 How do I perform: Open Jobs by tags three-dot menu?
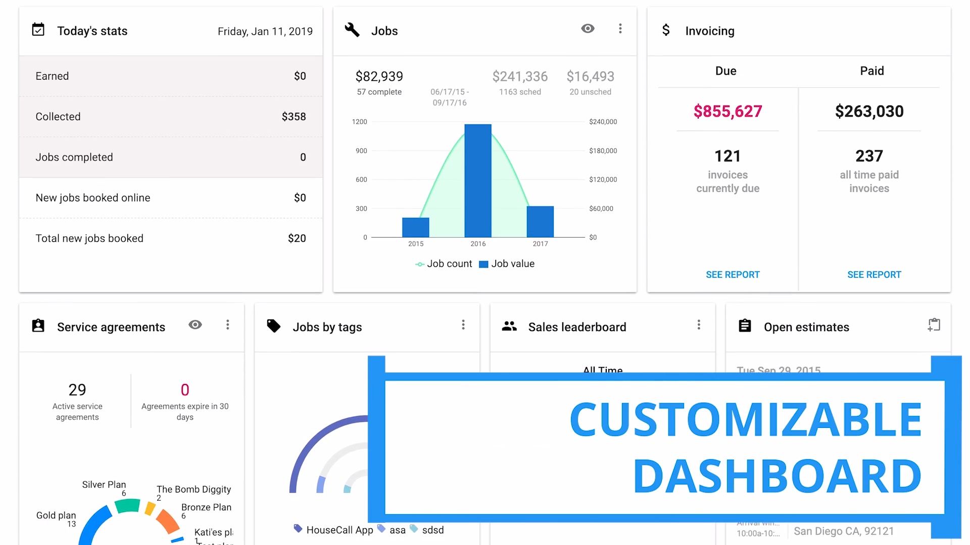(x=463, y=325)
